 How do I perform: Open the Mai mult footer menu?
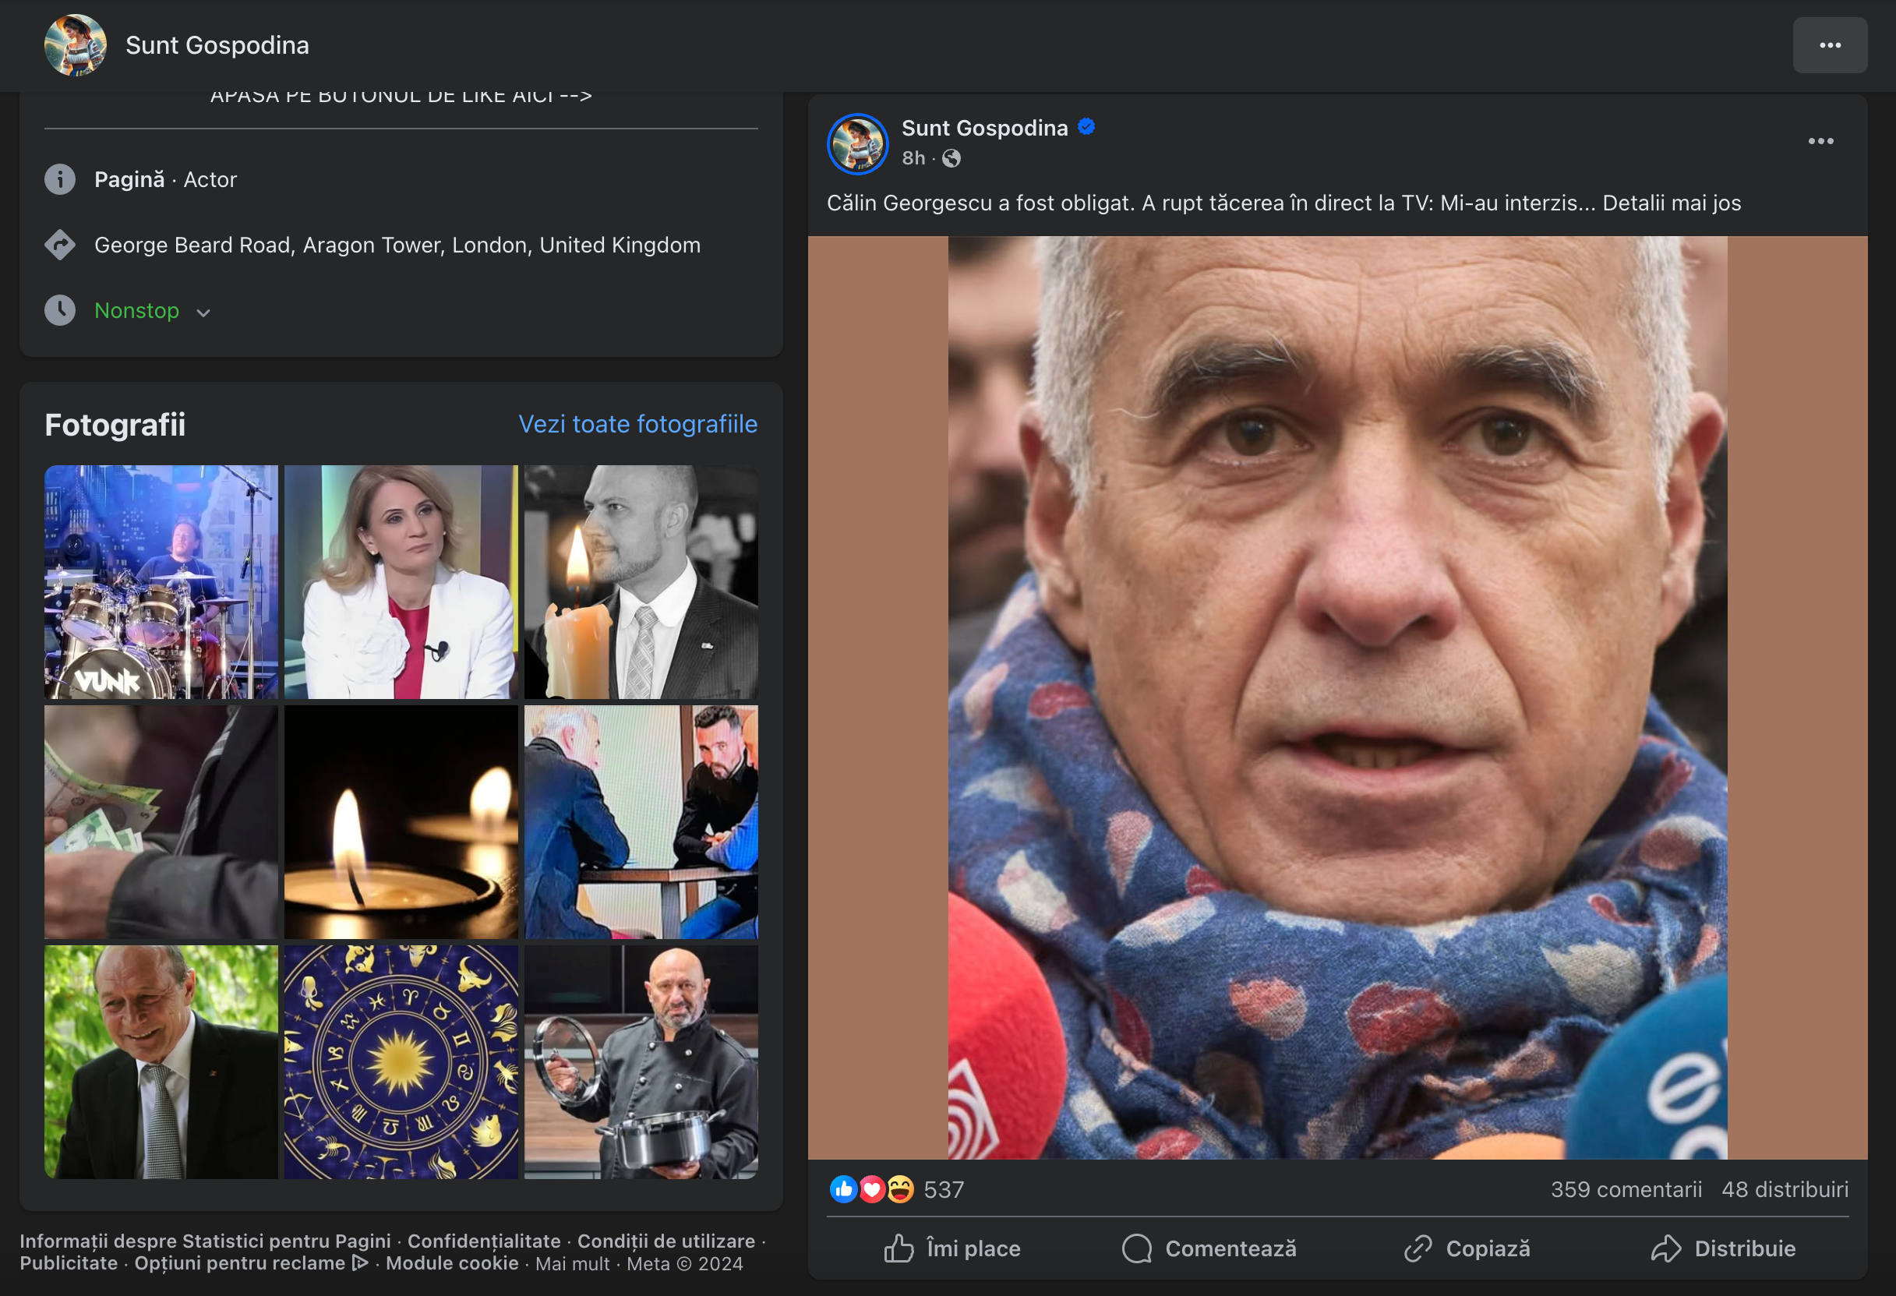(x=572, y=1263)
